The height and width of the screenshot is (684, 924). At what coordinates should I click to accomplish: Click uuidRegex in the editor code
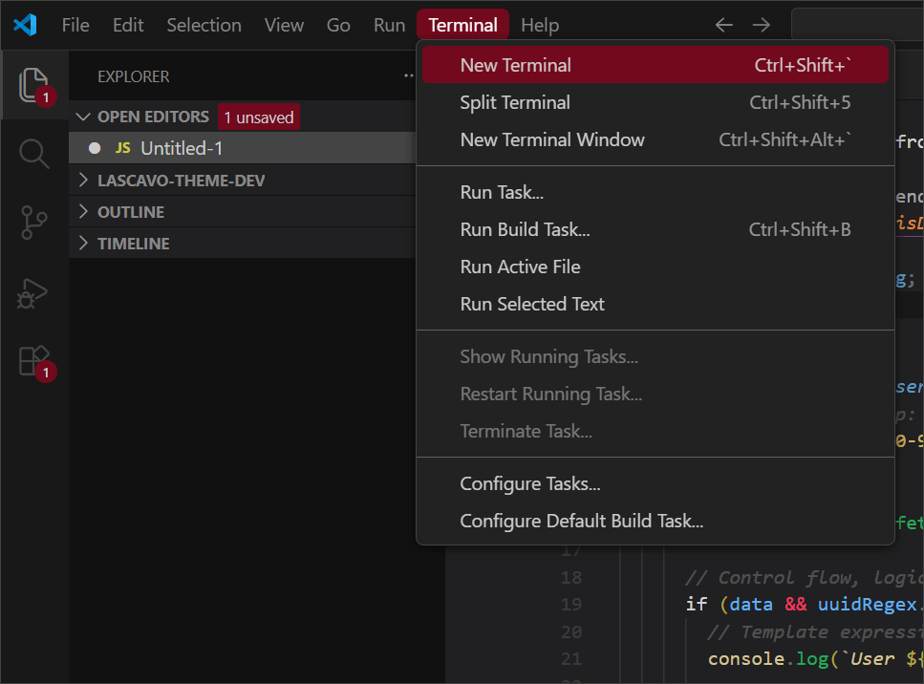pos(868,605)
